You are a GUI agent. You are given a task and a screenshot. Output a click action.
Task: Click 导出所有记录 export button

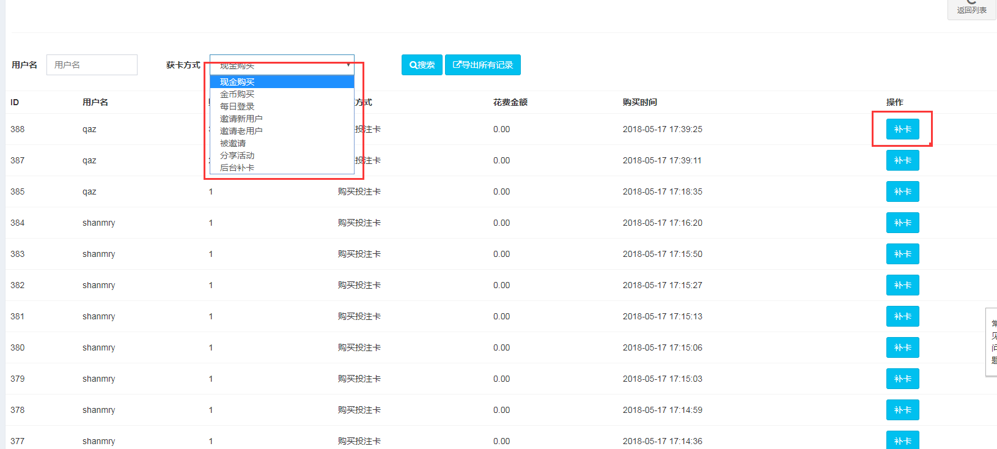(x=483, y=65)
